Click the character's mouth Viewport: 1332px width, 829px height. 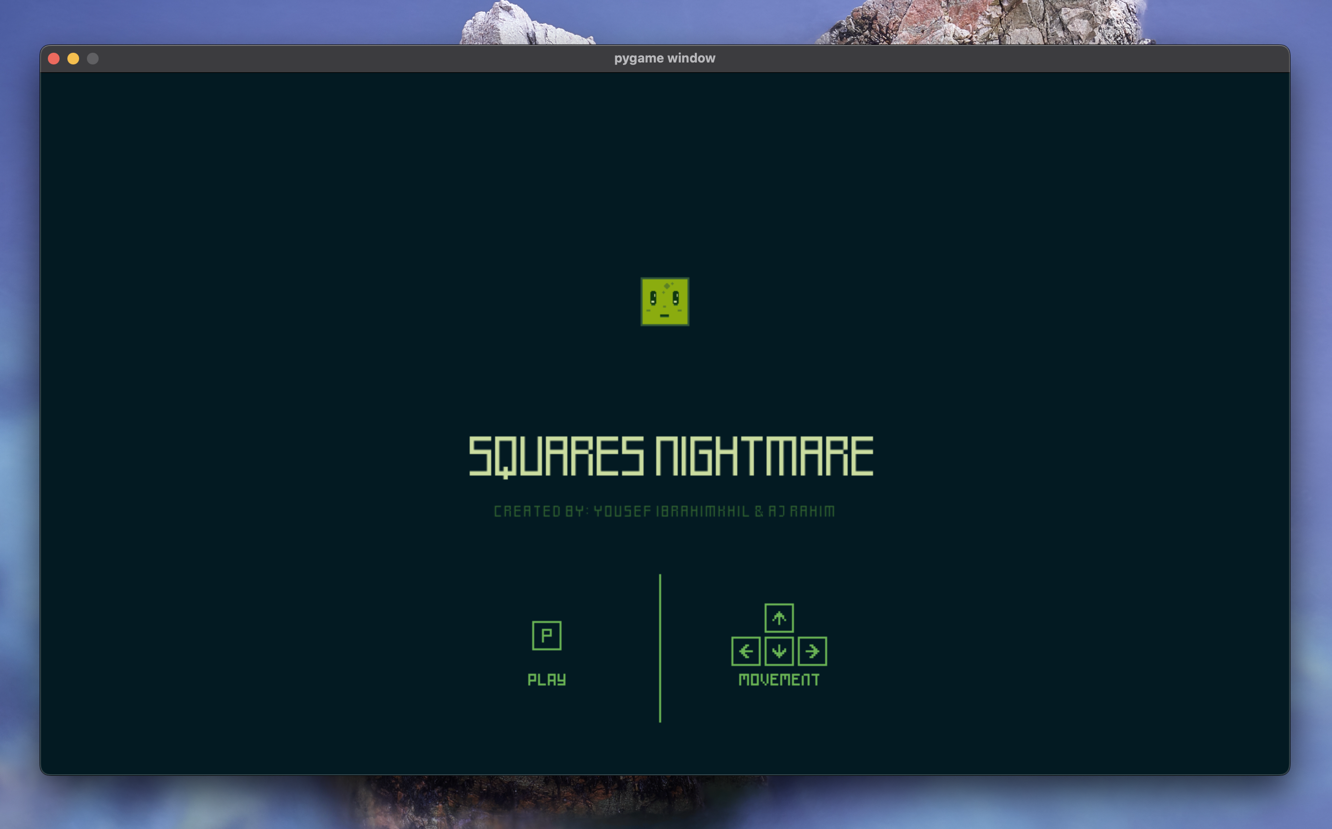coord(665,316)
